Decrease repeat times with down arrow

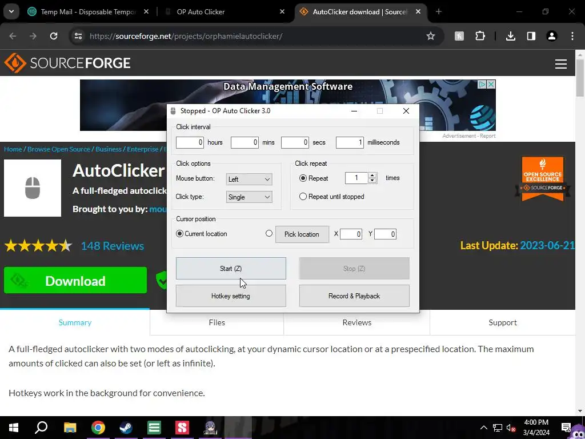pyautogui.click(x=371, y=181)
